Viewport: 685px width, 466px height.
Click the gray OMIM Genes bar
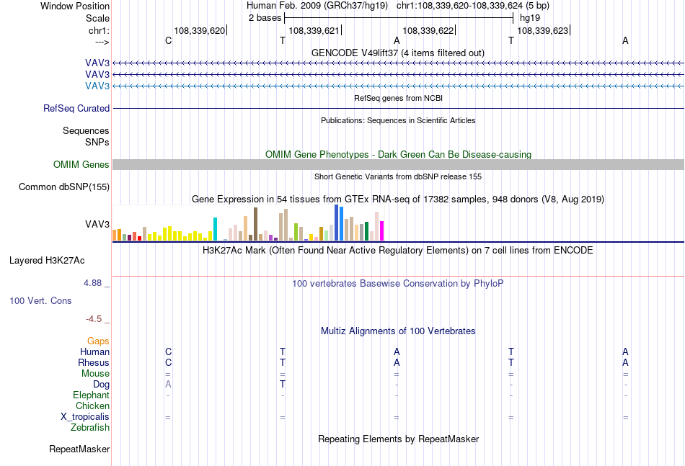pos(398,164)
